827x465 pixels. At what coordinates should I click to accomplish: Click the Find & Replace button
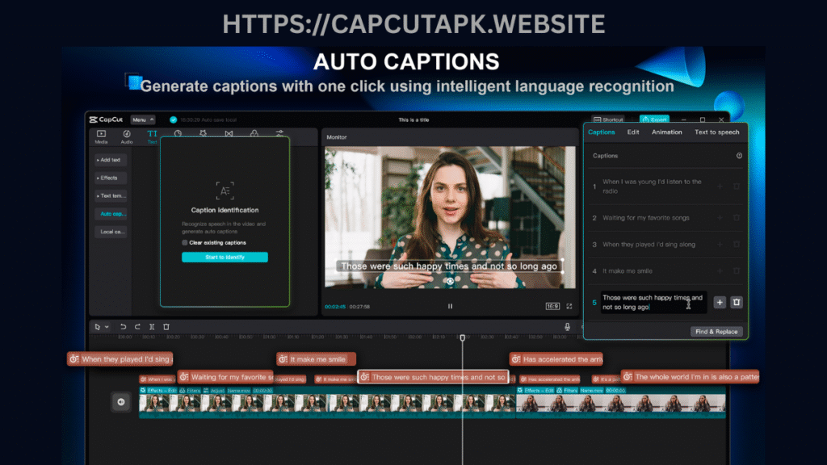pyautogui.click(x=716, y=332)
